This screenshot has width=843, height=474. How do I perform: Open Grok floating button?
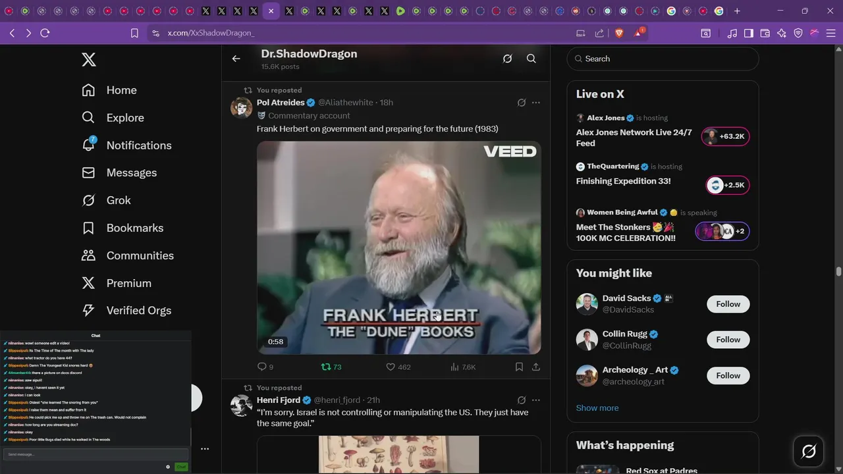click(x=809, y=451)
